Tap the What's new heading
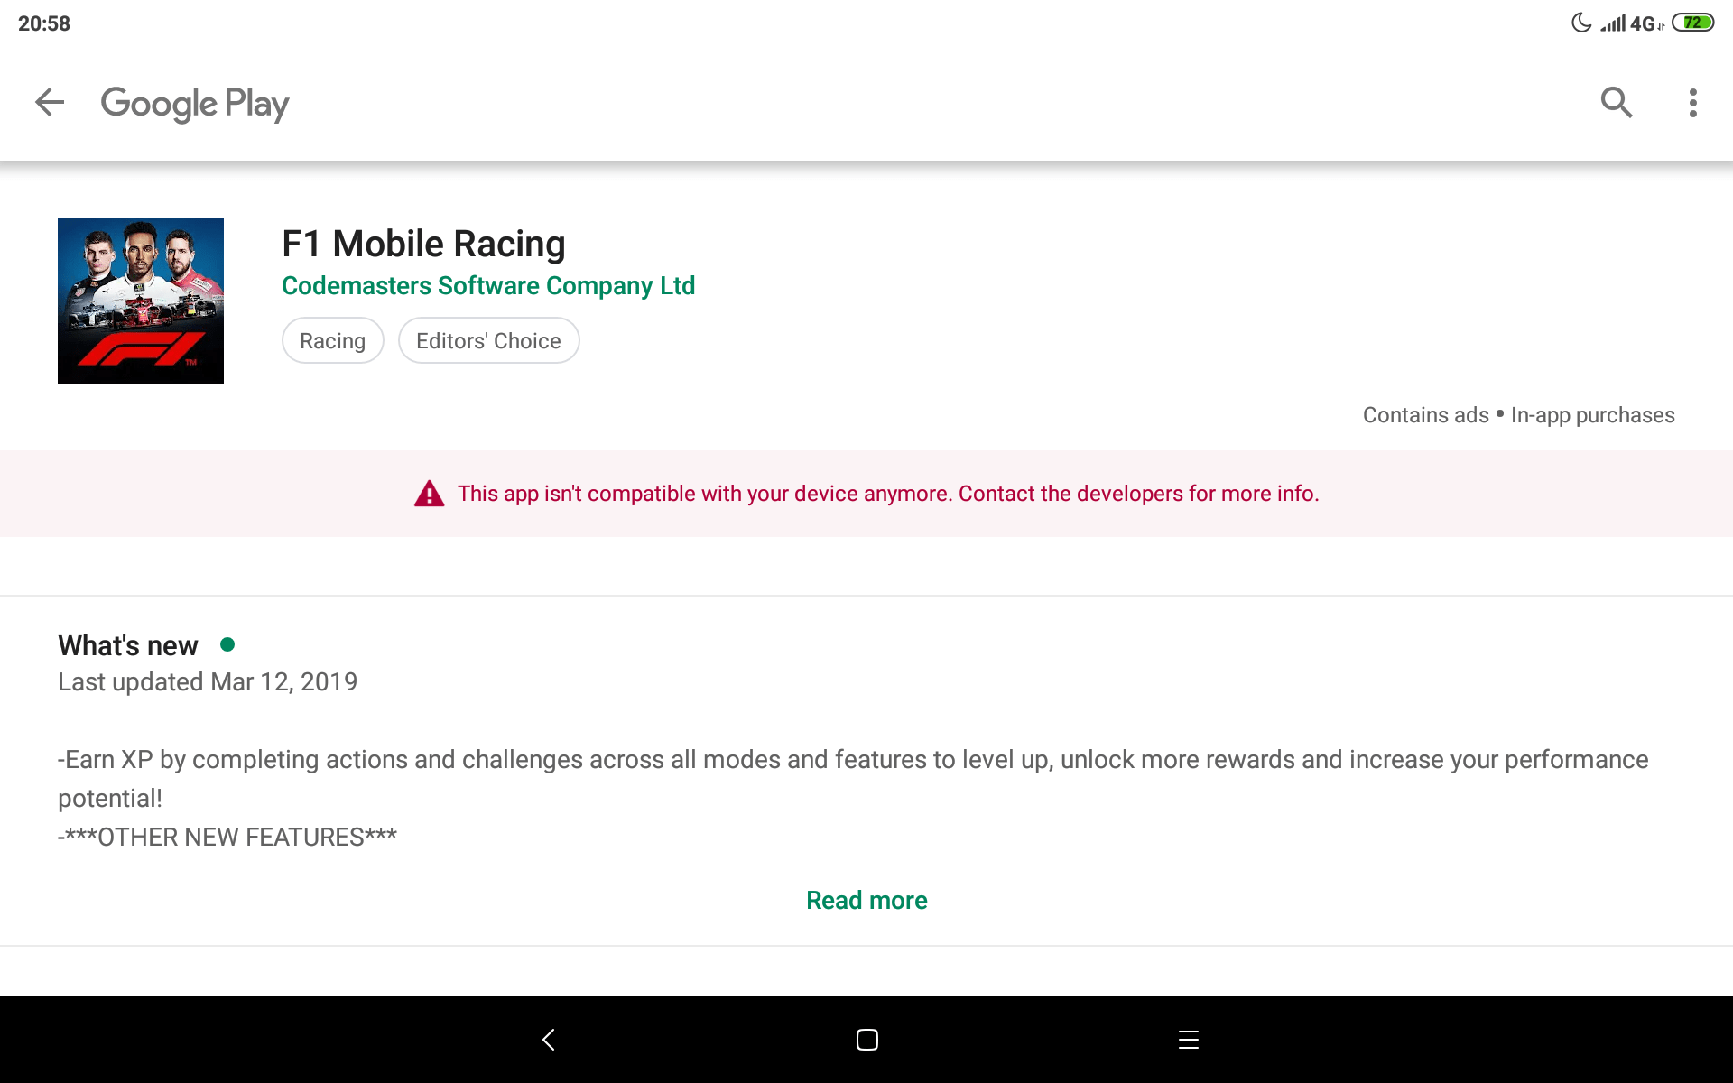 [128, 645]
